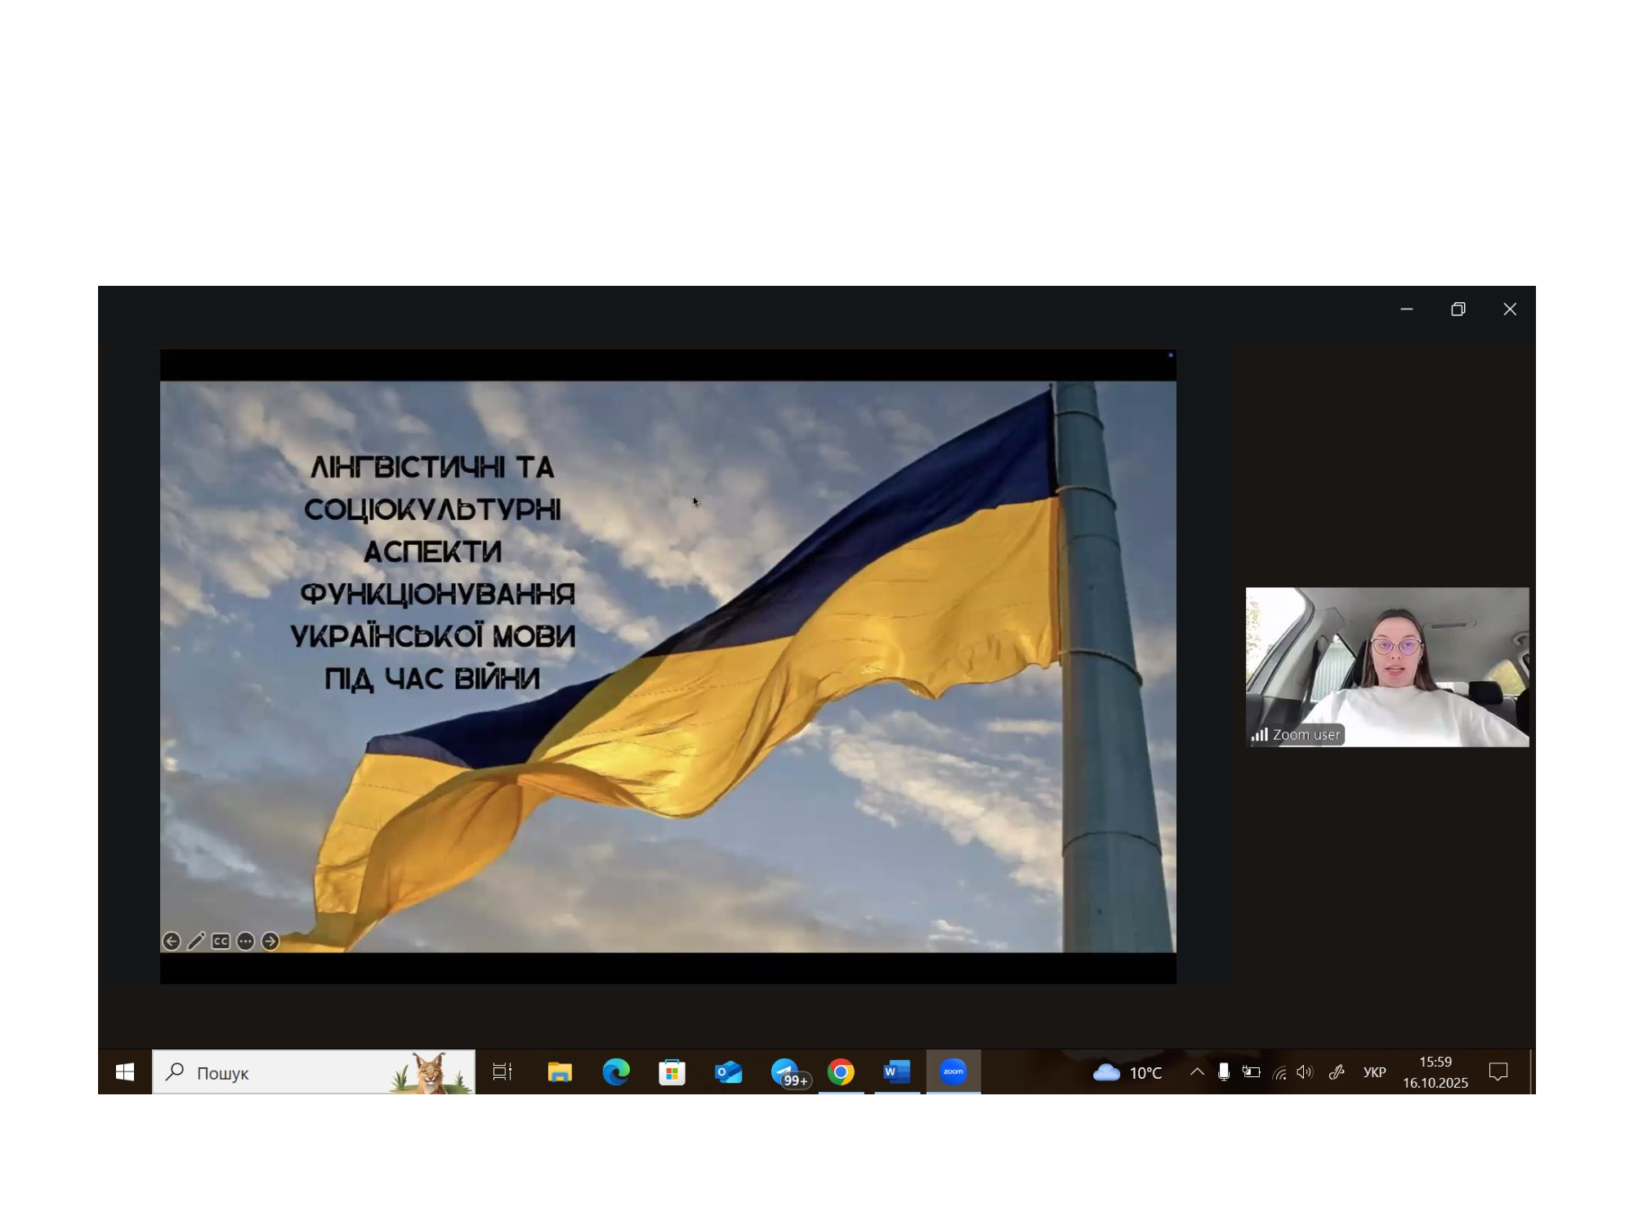Open clock showing 15:59 16.10.2025
The image size is (1634, 1225).
[x=1435, y=1072]
